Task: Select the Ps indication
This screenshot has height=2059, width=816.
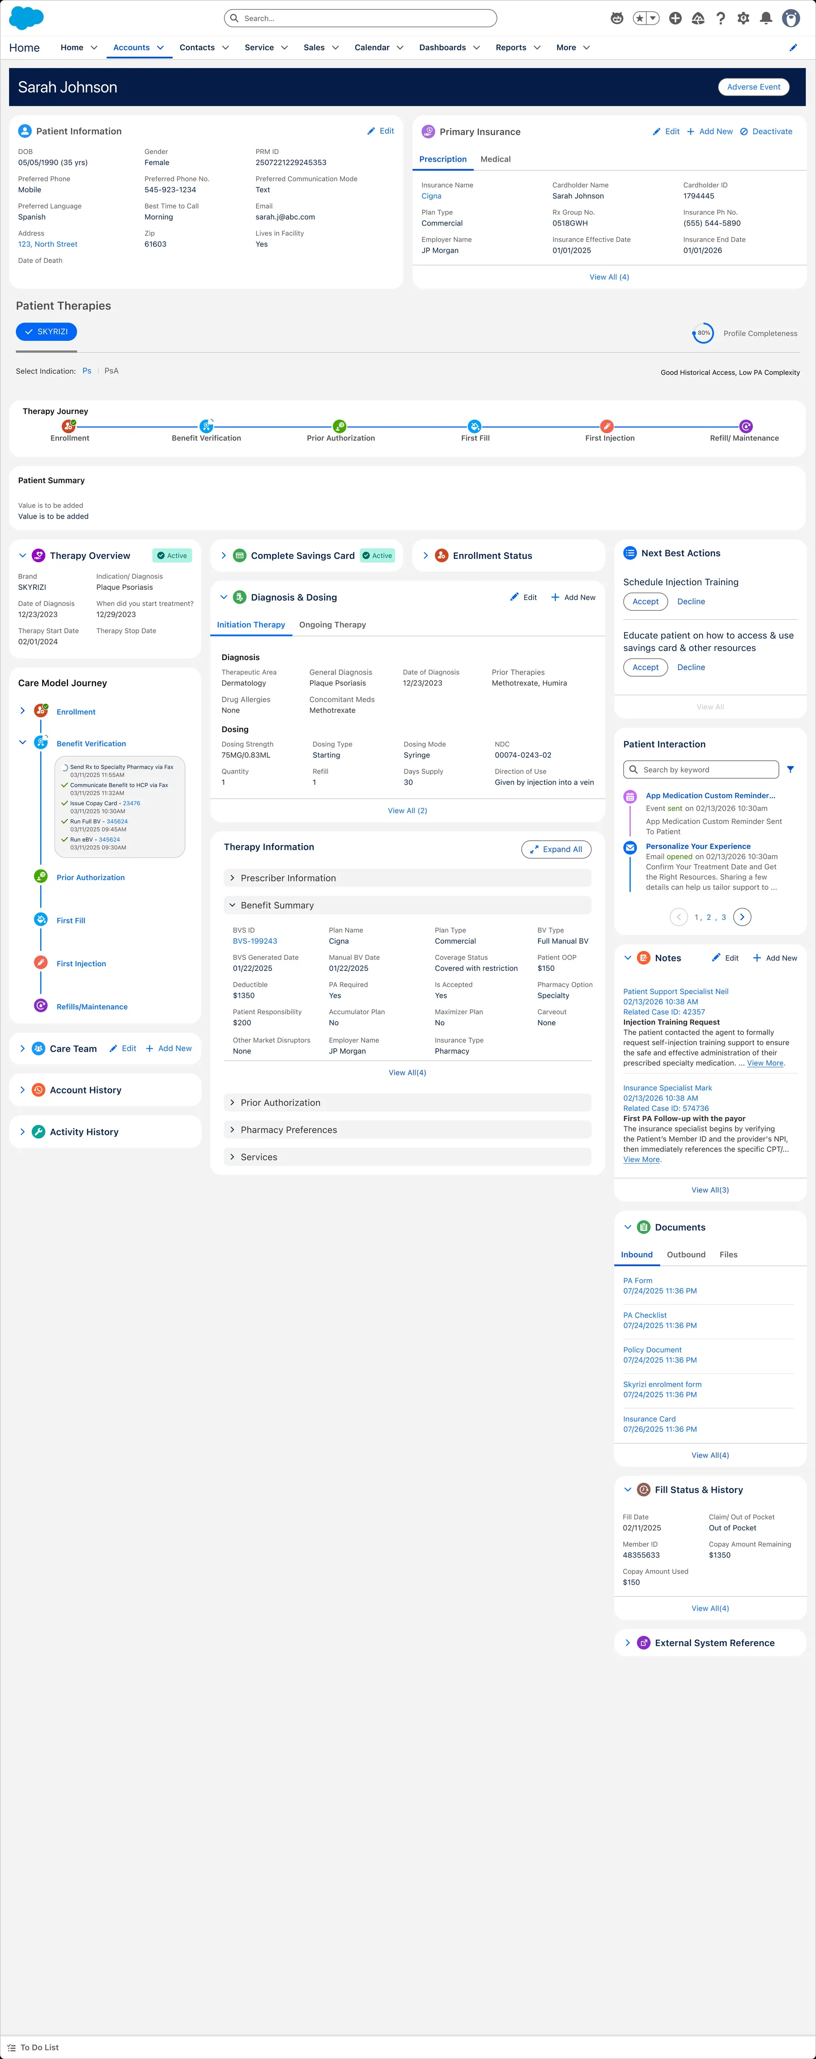Action: point(87,371)
